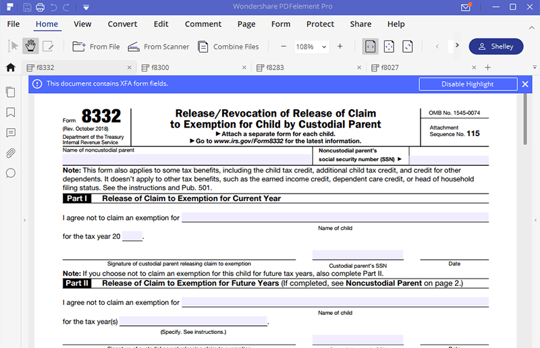Open the Thumbnails panel in sidebar
This screenshot has width=540, height=348.
(x=10, y=92)
